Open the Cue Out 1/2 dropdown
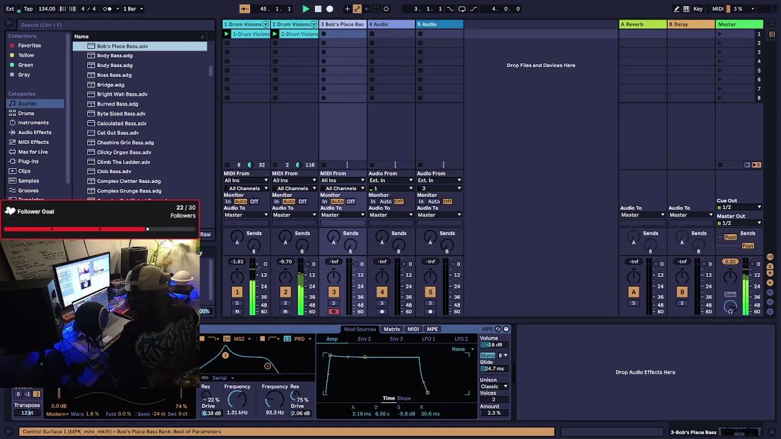Viewport: 781px width, 439px height. 740,207
